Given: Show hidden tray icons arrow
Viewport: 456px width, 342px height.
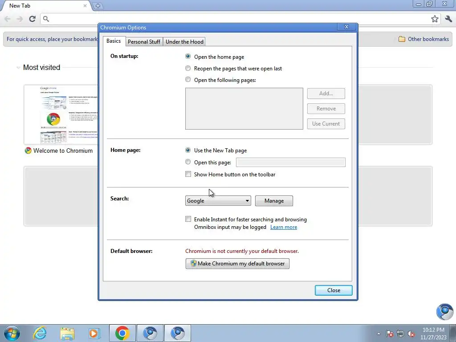Looking at the screenshot, I should [379, 334].
